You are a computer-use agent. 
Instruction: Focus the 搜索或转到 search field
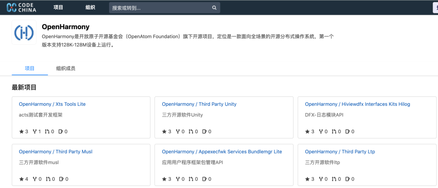[165, 8]
